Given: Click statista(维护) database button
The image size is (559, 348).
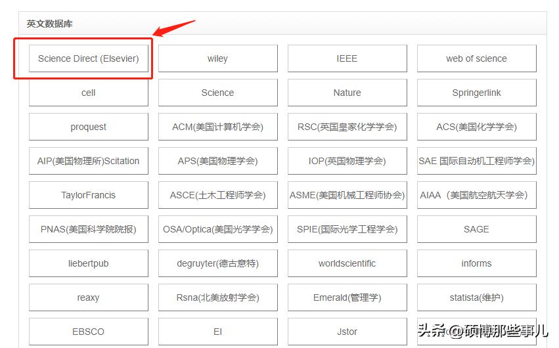Looking at the screenshot, I should (x=477, y=298).
